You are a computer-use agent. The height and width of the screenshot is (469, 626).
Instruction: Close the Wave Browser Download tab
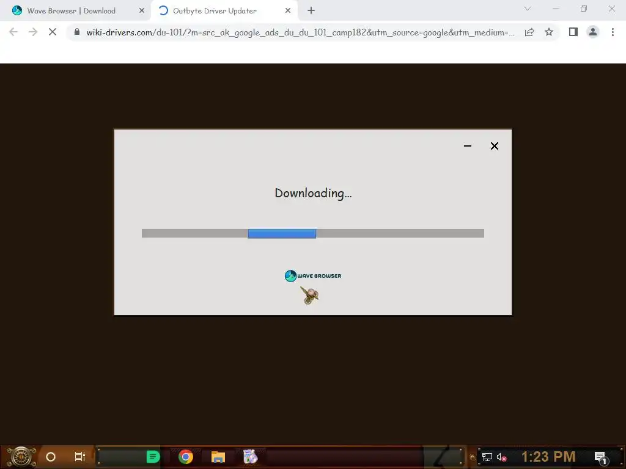142,11
